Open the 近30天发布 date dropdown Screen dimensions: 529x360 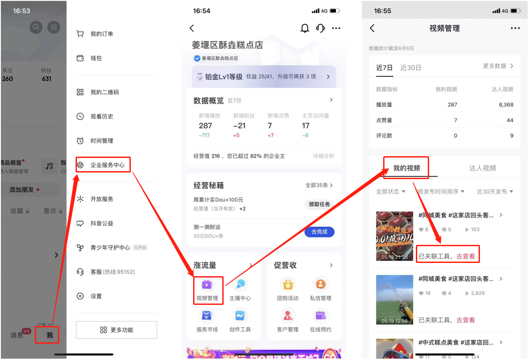pos(495,191)
